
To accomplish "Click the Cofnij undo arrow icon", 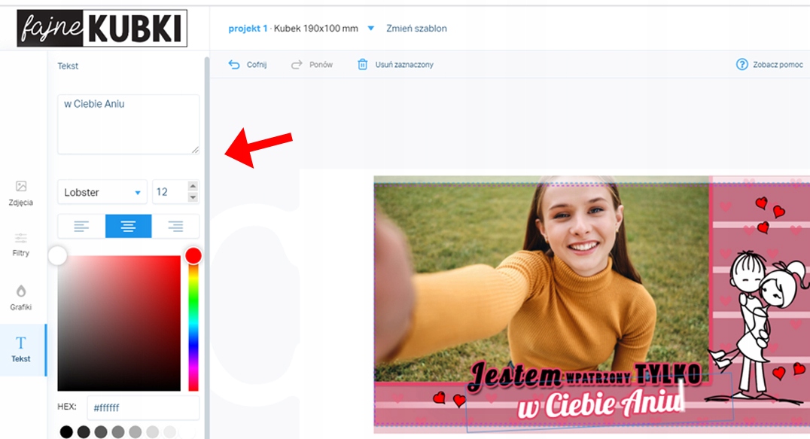I will point(234,65).
